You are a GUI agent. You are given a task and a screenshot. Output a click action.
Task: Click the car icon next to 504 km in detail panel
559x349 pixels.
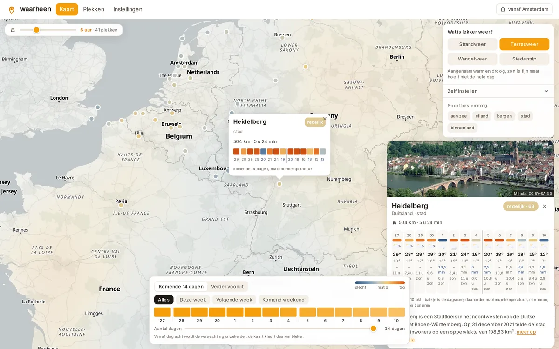tap(394, 222)
